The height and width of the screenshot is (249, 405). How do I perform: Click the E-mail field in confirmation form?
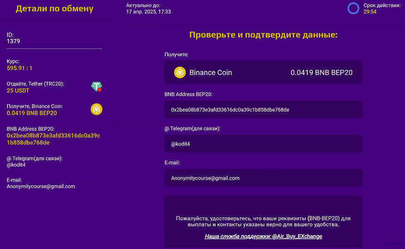pyautogui.click(x=263, y=178)
